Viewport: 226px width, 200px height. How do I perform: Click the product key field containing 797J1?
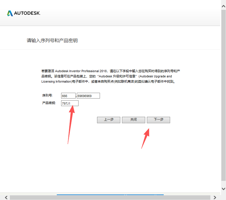coord(70,103)
